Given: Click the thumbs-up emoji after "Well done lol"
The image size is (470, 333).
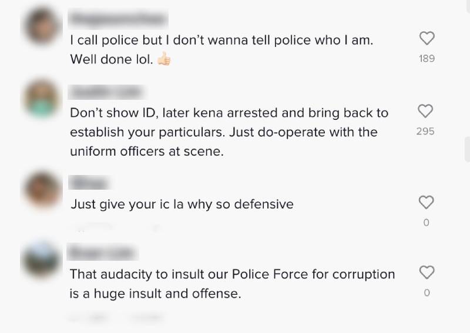Looking at the screenshot, I should point(164,59).
